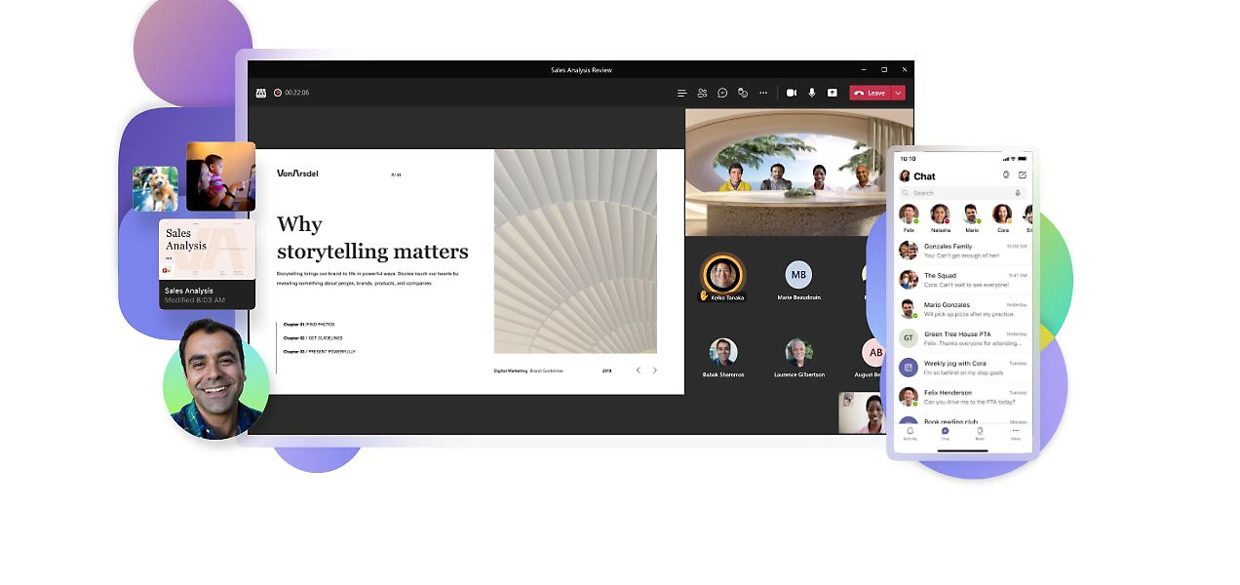Viewport: 1240px width, 585px height.
Task: Click the purple calendar icon for Weekly jog
Action: click(909, 368)
